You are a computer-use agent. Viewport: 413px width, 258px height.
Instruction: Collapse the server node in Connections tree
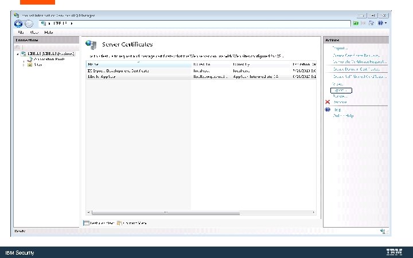click(18, 54)
